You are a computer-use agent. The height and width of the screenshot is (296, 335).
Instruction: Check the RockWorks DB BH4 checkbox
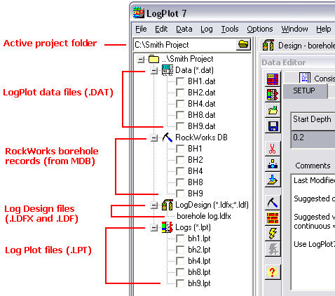coord(180,171)
